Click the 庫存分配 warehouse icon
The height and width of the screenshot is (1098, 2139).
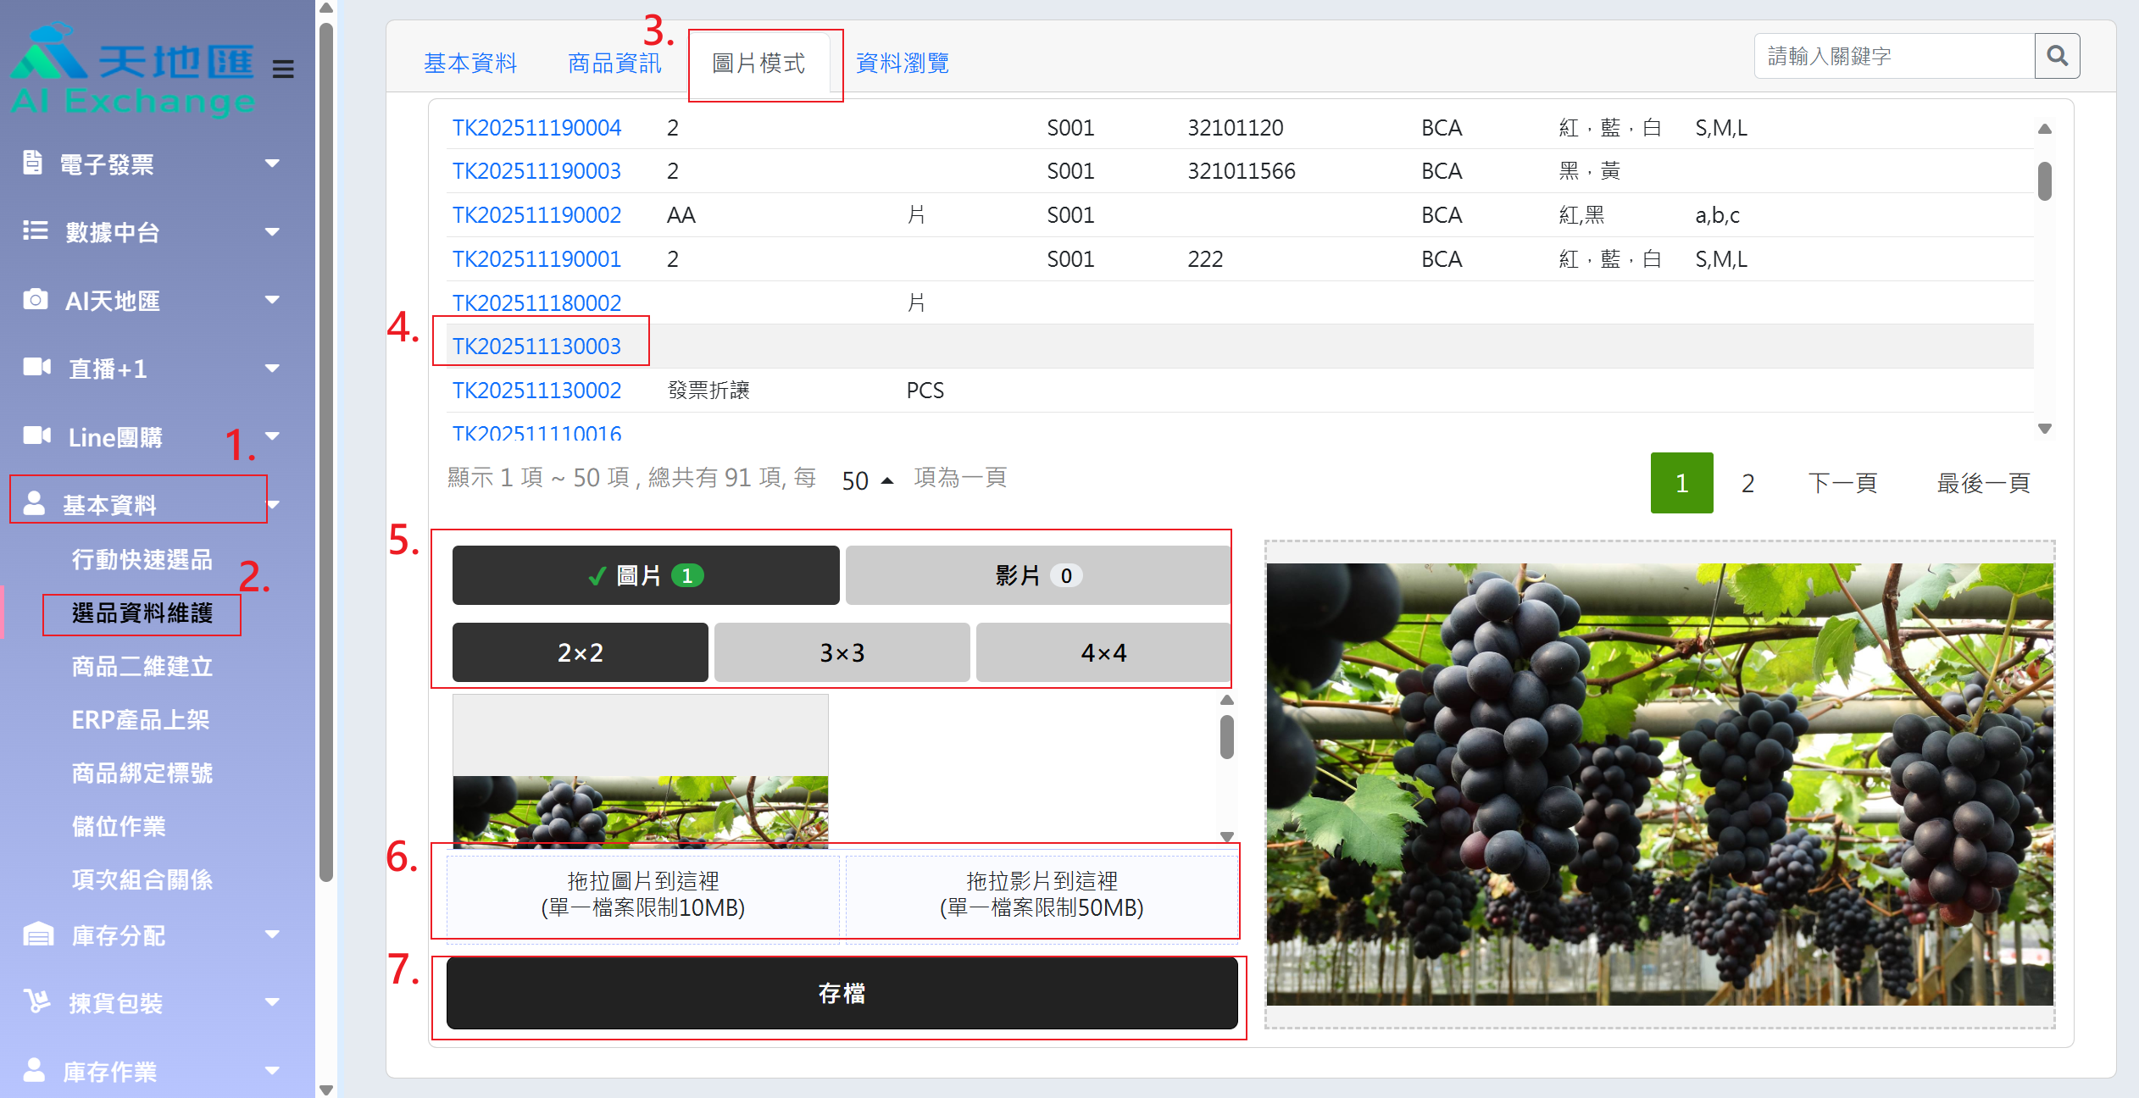point(37,934)
